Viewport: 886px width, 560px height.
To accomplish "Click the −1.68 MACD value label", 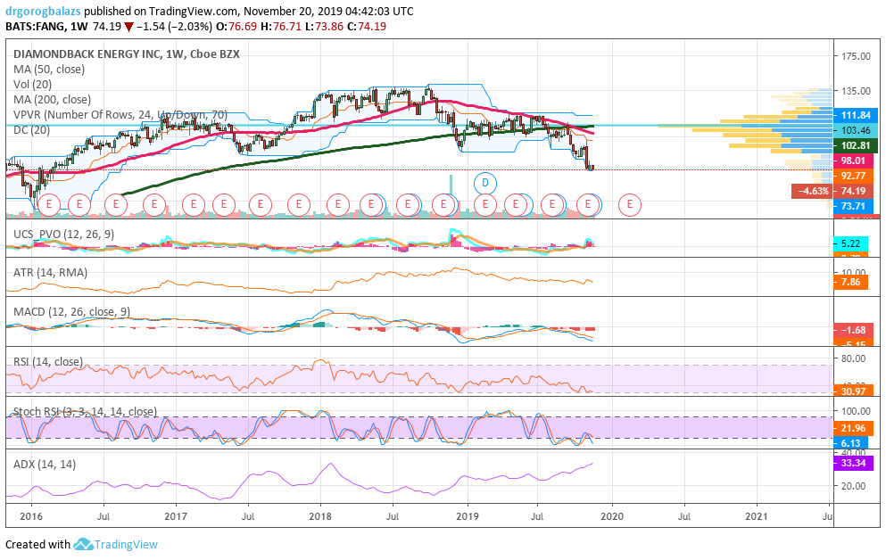I will click(853, 330).
